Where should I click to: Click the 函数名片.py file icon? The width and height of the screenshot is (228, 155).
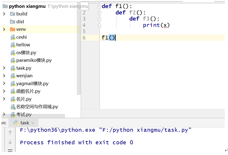coord(13,91)
